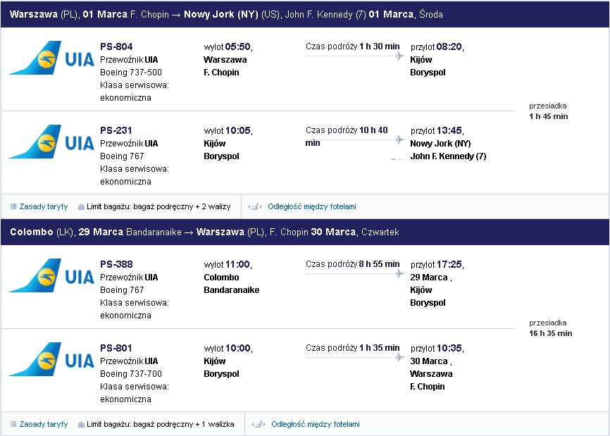Viewport: 610px width, 436px height.
Task: Click the baggage icon next to '2 walizy' limit
Action: pos(81,207)
